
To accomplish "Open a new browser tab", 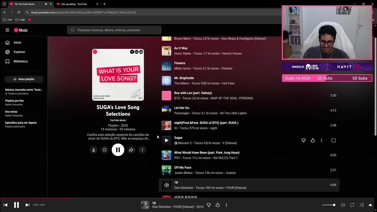I will (104, 4).
